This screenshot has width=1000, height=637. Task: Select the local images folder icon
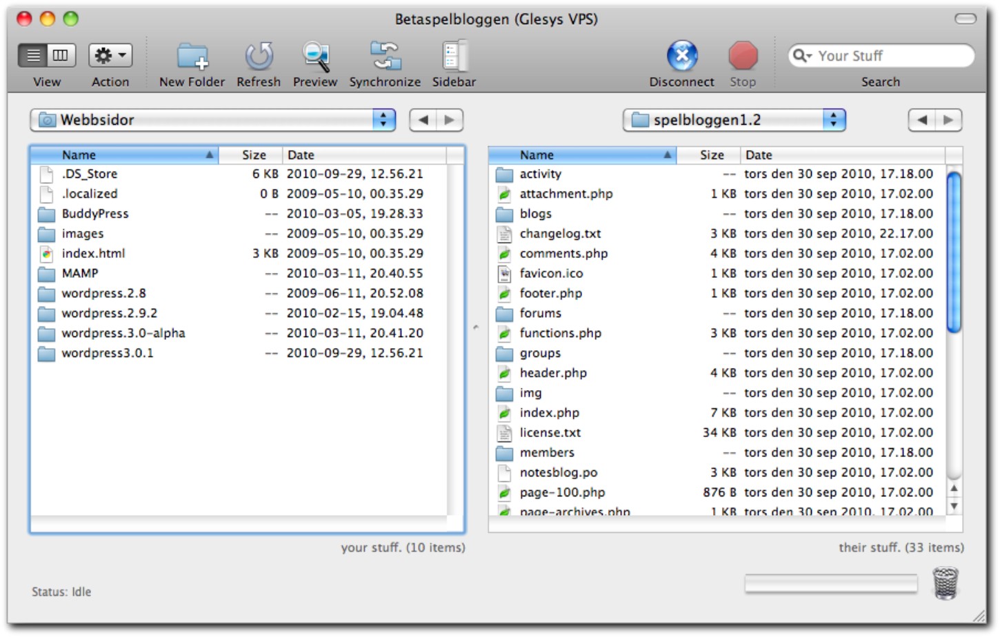click(46, 234)
